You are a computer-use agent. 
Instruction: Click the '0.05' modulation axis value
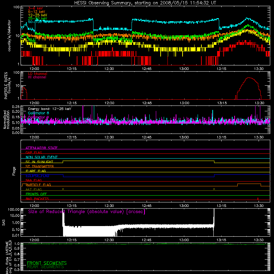click(16, 128)
